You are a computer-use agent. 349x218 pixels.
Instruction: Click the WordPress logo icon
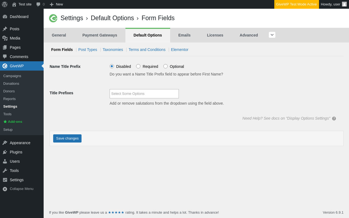tap(5, 4)
